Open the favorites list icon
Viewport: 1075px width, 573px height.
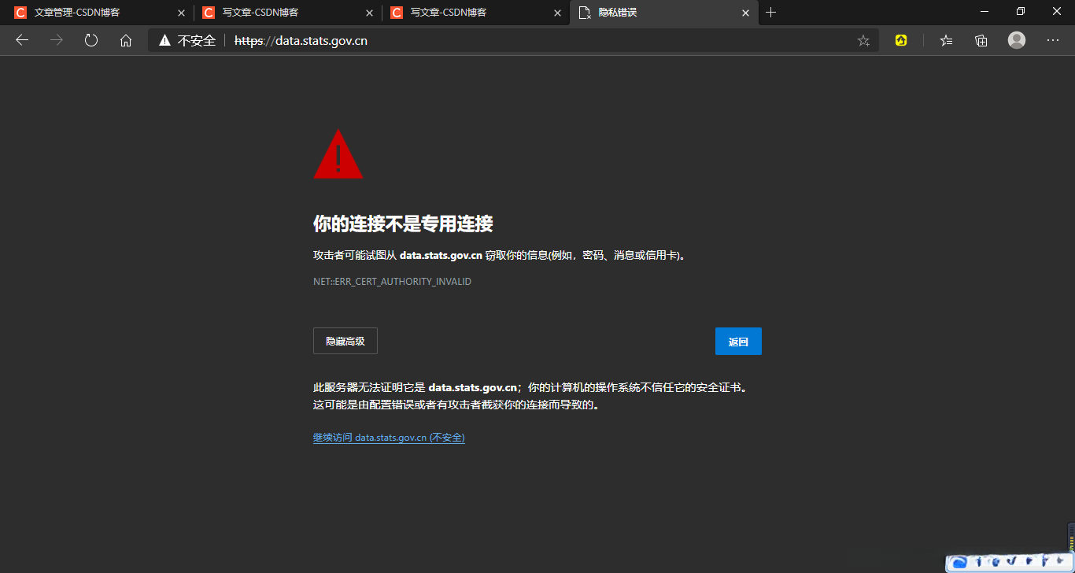click(945, 40)
